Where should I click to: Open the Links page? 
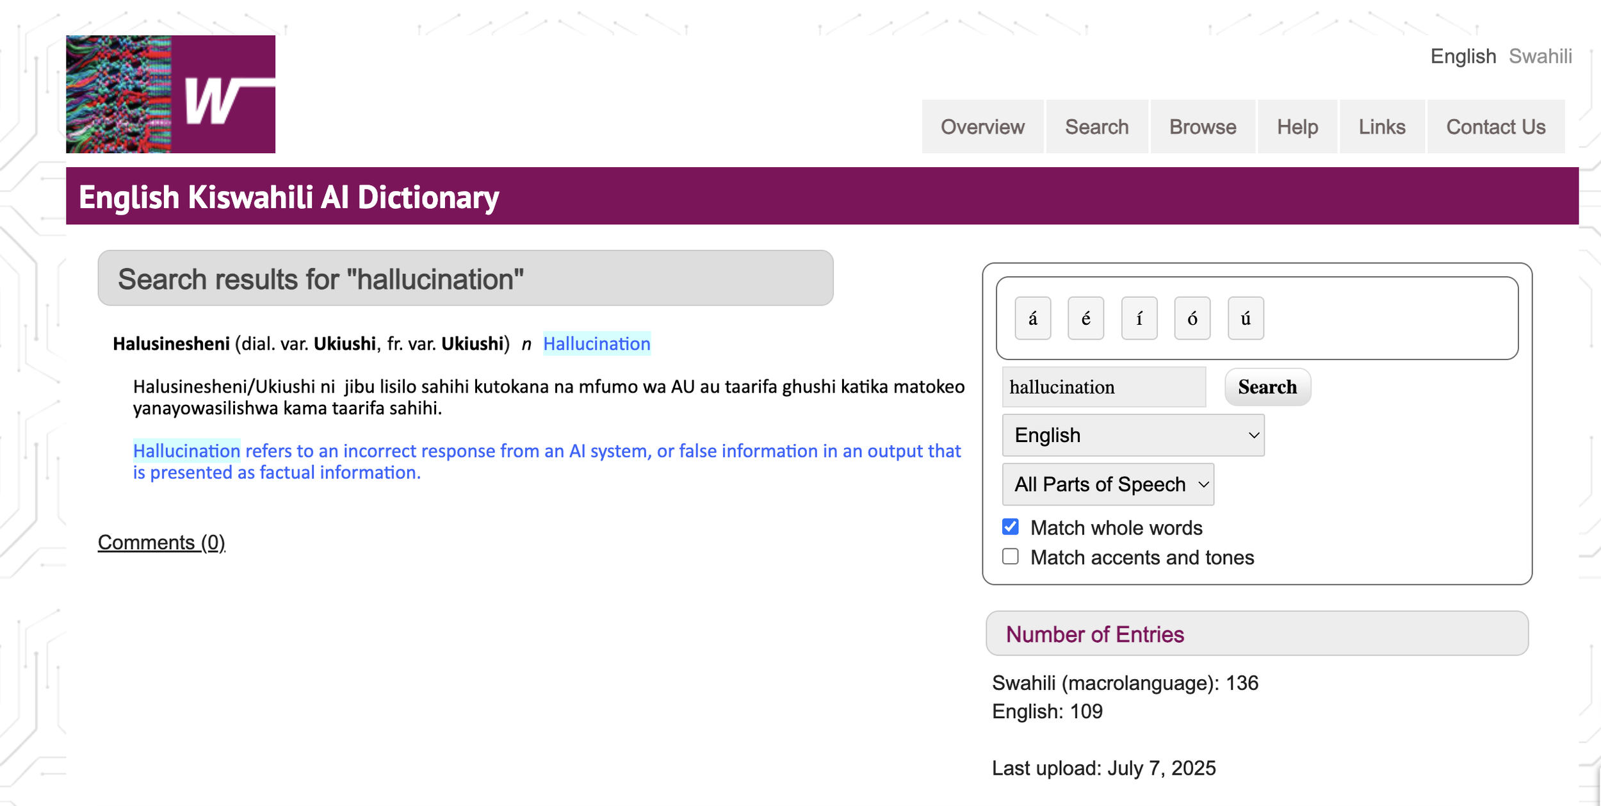pos(1382,126)
